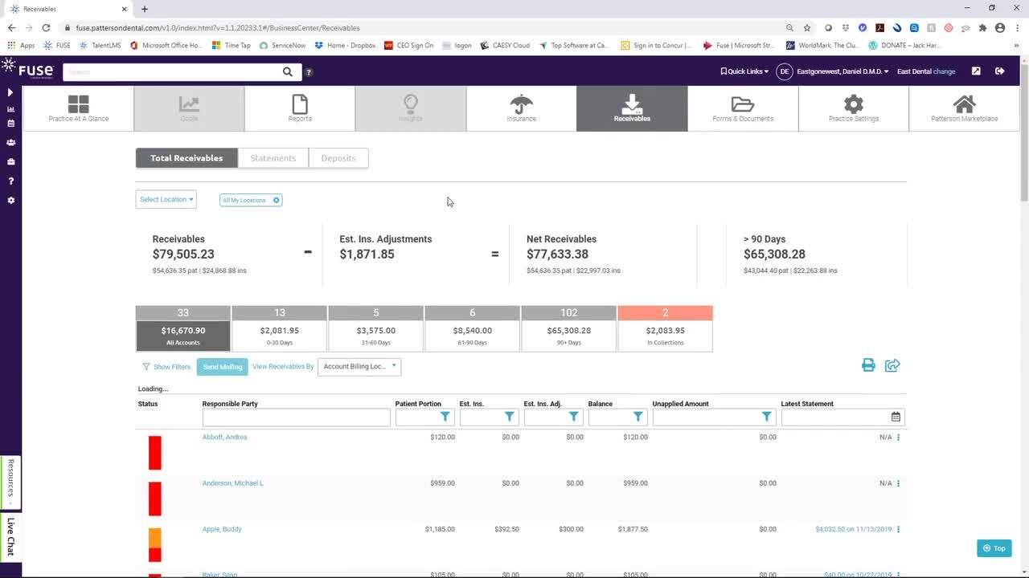Click the Fuse logo
This screenshot has height=578, width=1029.
coord(27,69)
